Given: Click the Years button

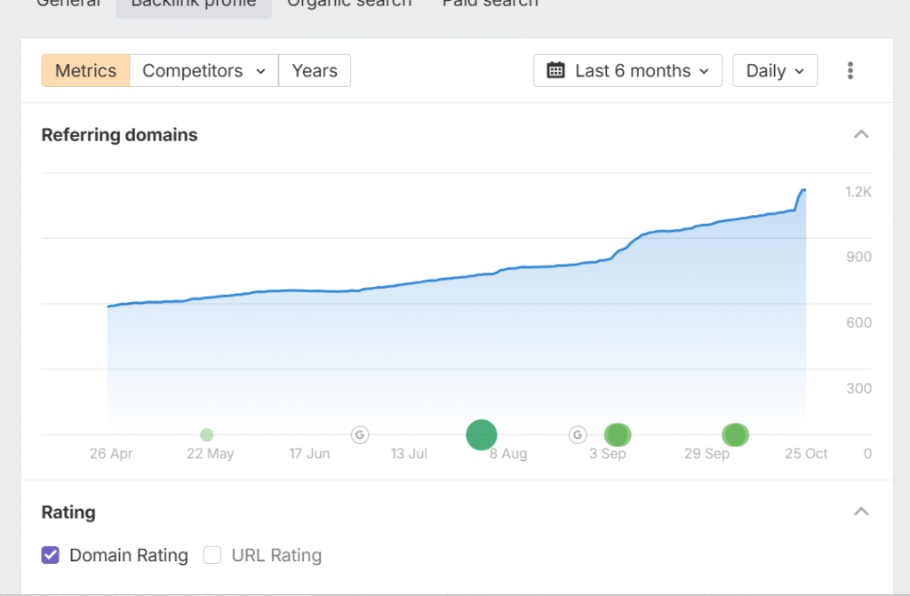Looking at the screenshot, I should click(x=315, y=71).
